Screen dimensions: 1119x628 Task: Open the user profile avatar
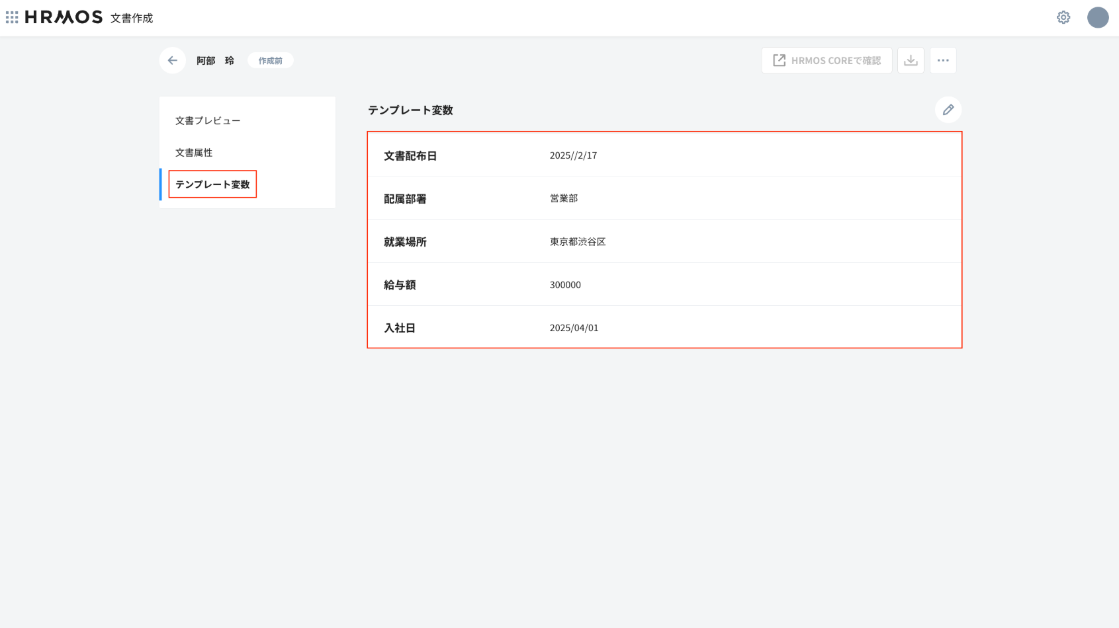pyautogui.click(x=1097, y=17)
